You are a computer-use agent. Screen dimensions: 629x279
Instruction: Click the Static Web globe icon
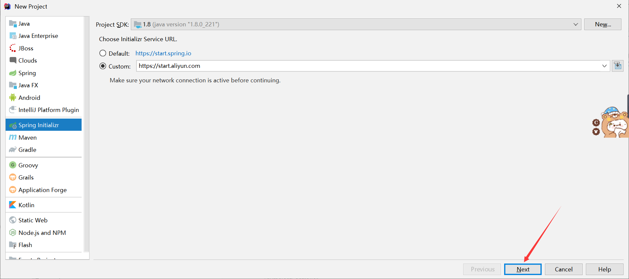point(13,220)
